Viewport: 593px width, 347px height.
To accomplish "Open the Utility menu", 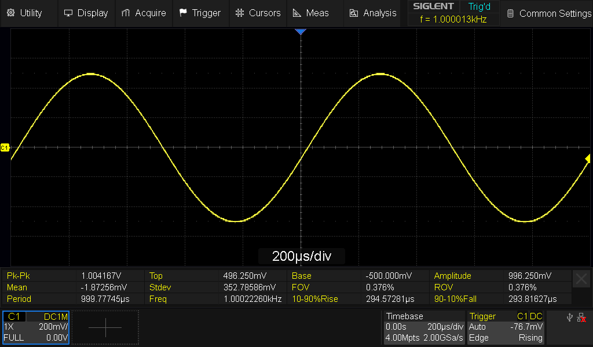I will (25, 13).
